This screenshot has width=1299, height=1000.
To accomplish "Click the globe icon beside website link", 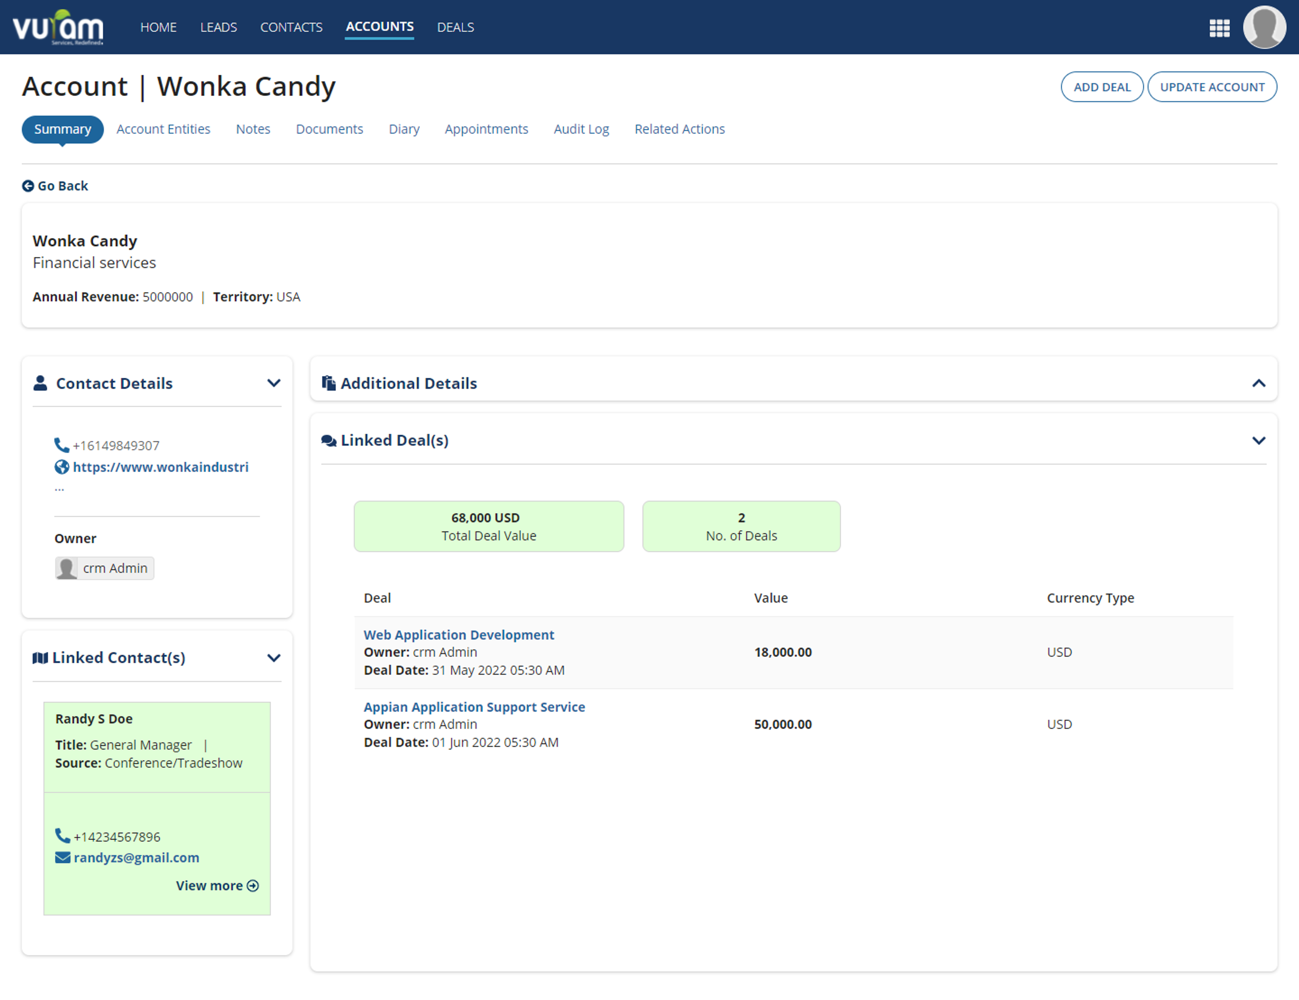I will tap(62, 467).
